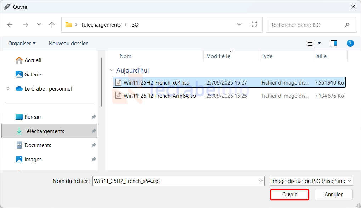Click the Ouvrir button
Image resolution: width=361 pixels, height=208 pixels.
point(289,195)
